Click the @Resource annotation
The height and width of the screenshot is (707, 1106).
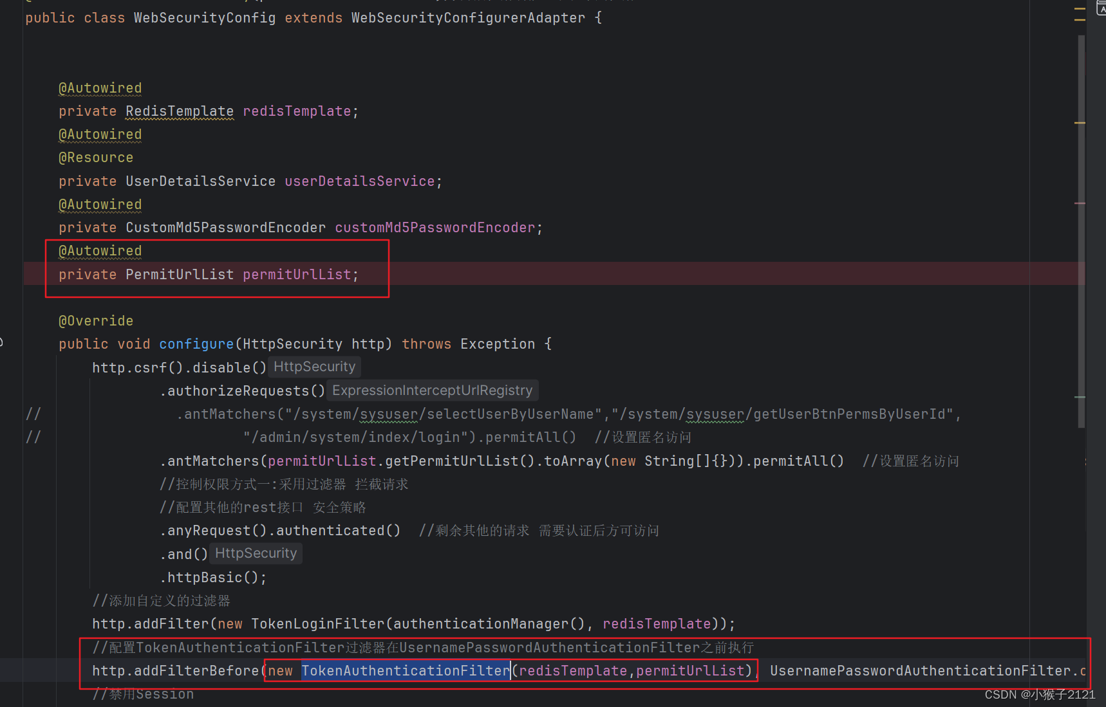[95, 157]
